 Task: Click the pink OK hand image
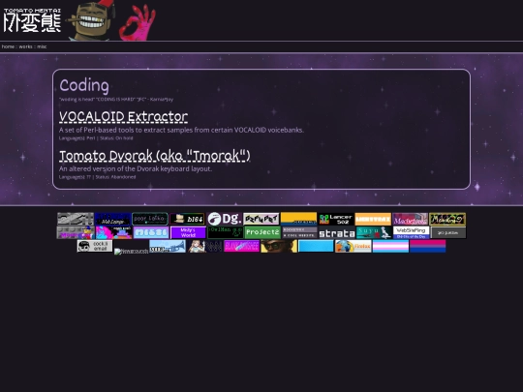[138, 23]
